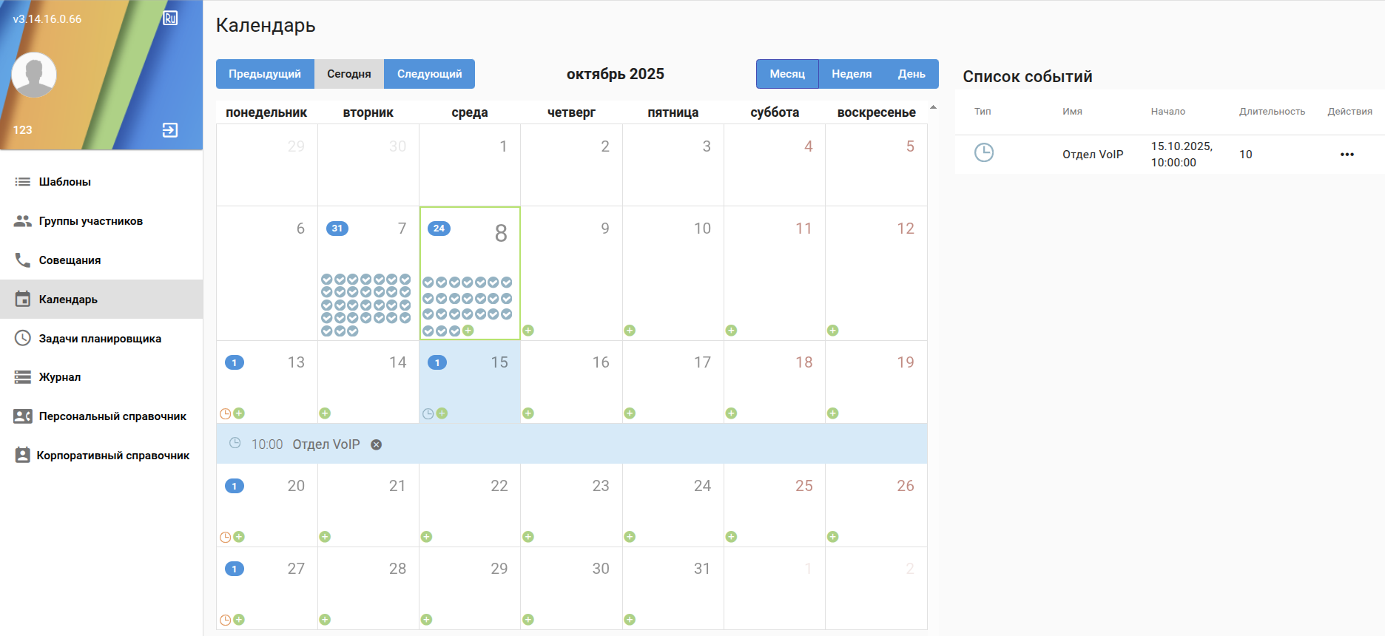Viewport: 1385px width, 636px height.
Task: Open the Корпоративный справочник section
Action: [112, 456]
